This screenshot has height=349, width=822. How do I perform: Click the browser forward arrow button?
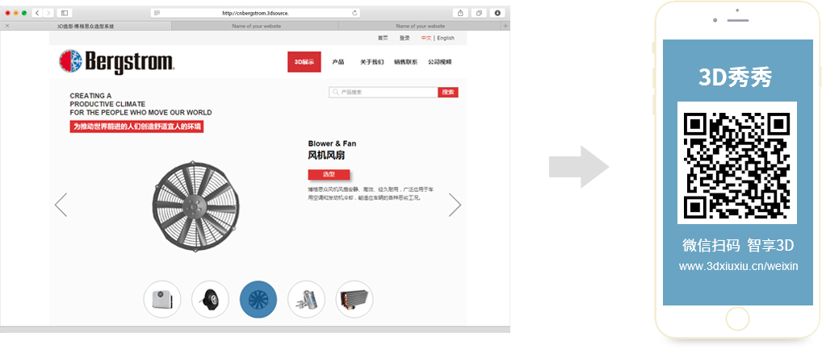48,13
